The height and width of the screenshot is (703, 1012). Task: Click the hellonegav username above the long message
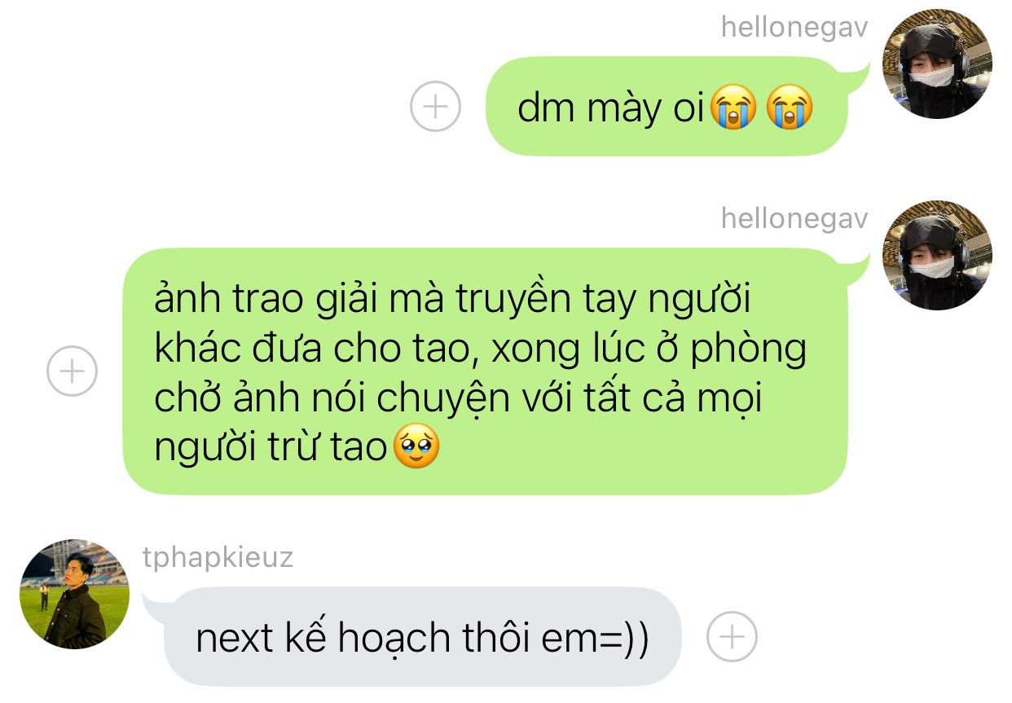[794, 218]
